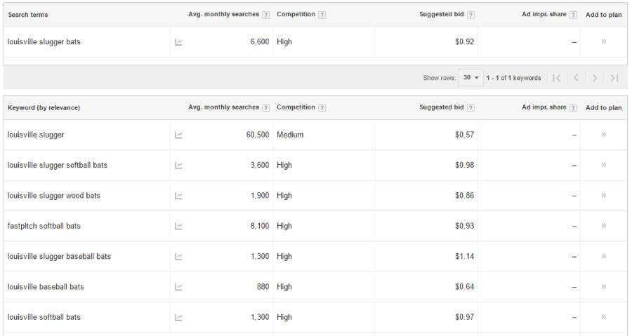Open help for Ad impr. share in Search terms table

pos(573,15)
